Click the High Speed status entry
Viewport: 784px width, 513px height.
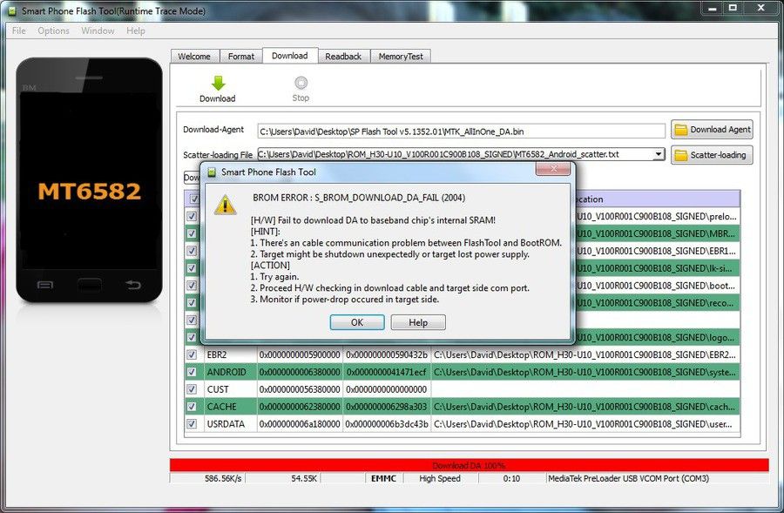click(440, 478)
